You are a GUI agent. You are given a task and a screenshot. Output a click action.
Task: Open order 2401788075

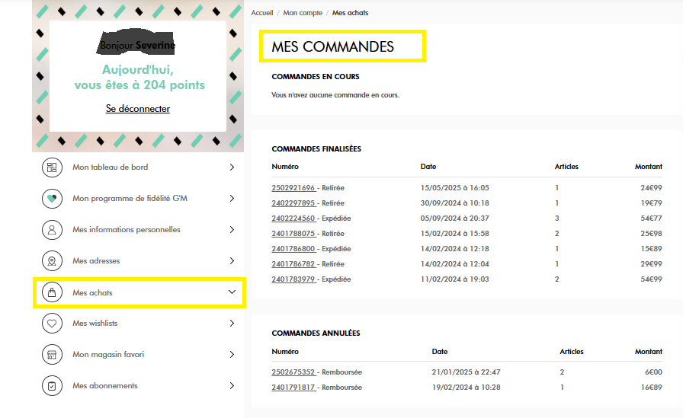pyautogui.click(x=293, y=234)
